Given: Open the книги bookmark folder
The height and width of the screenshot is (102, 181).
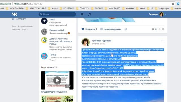Looking at the screenshot, I should (141, 8).
